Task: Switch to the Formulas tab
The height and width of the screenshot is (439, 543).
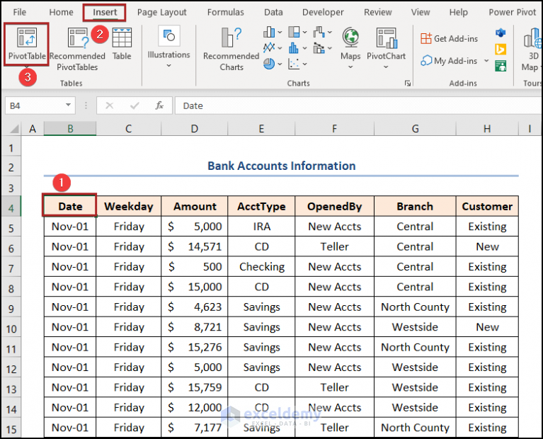Action: click(225, 12)
